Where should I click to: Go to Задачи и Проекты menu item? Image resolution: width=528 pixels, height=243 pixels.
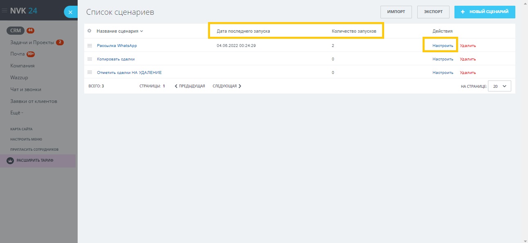tap(32, 42)
